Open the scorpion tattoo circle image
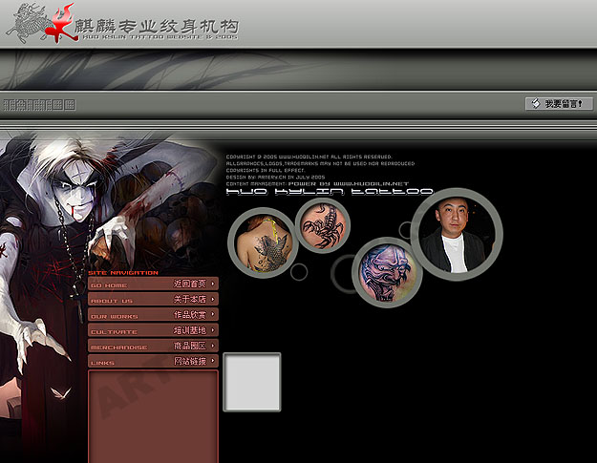 point(322,227)
